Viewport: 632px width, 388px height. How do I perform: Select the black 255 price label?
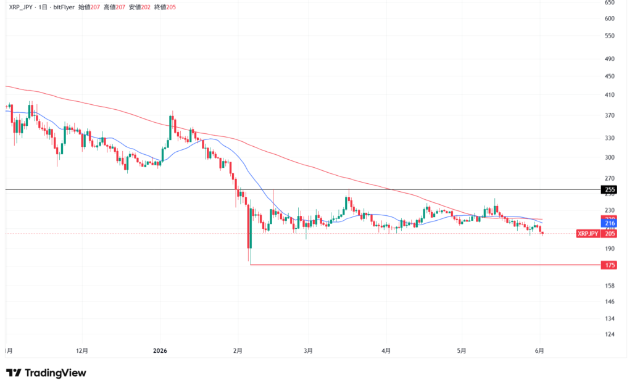coord(609,189)
